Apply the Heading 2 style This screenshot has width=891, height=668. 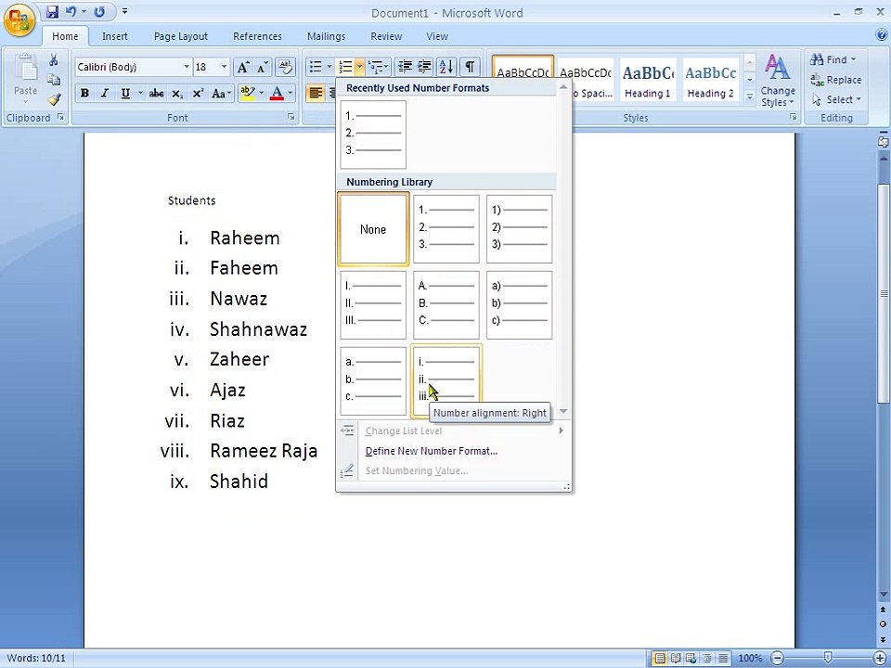[710, 81]
